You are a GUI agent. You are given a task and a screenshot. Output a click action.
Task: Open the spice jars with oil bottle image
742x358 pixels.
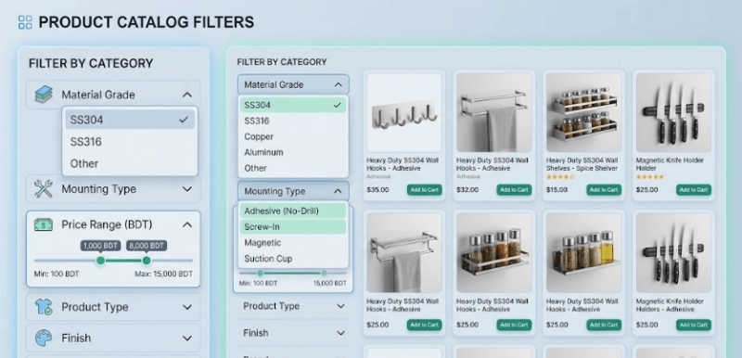pyautogui.click(x=584, y=253)
